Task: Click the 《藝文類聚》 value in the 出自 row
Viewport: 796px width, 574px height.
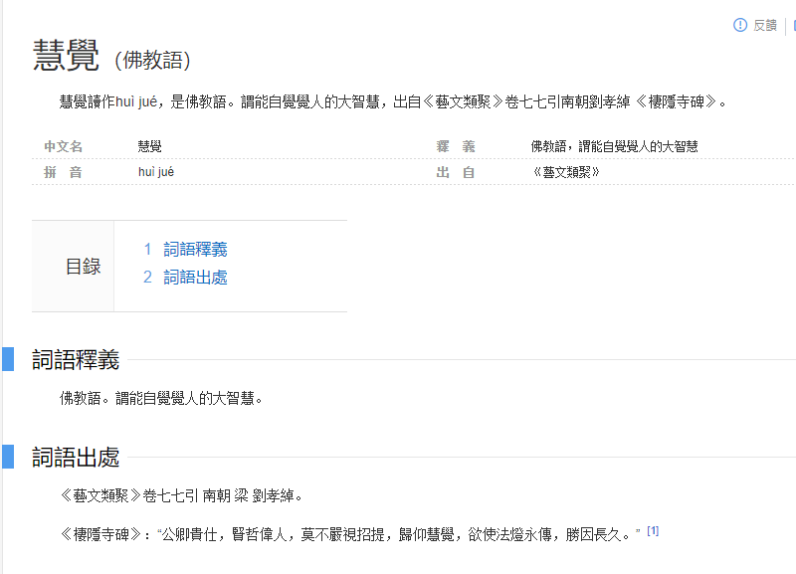Action: pos(566,172)
